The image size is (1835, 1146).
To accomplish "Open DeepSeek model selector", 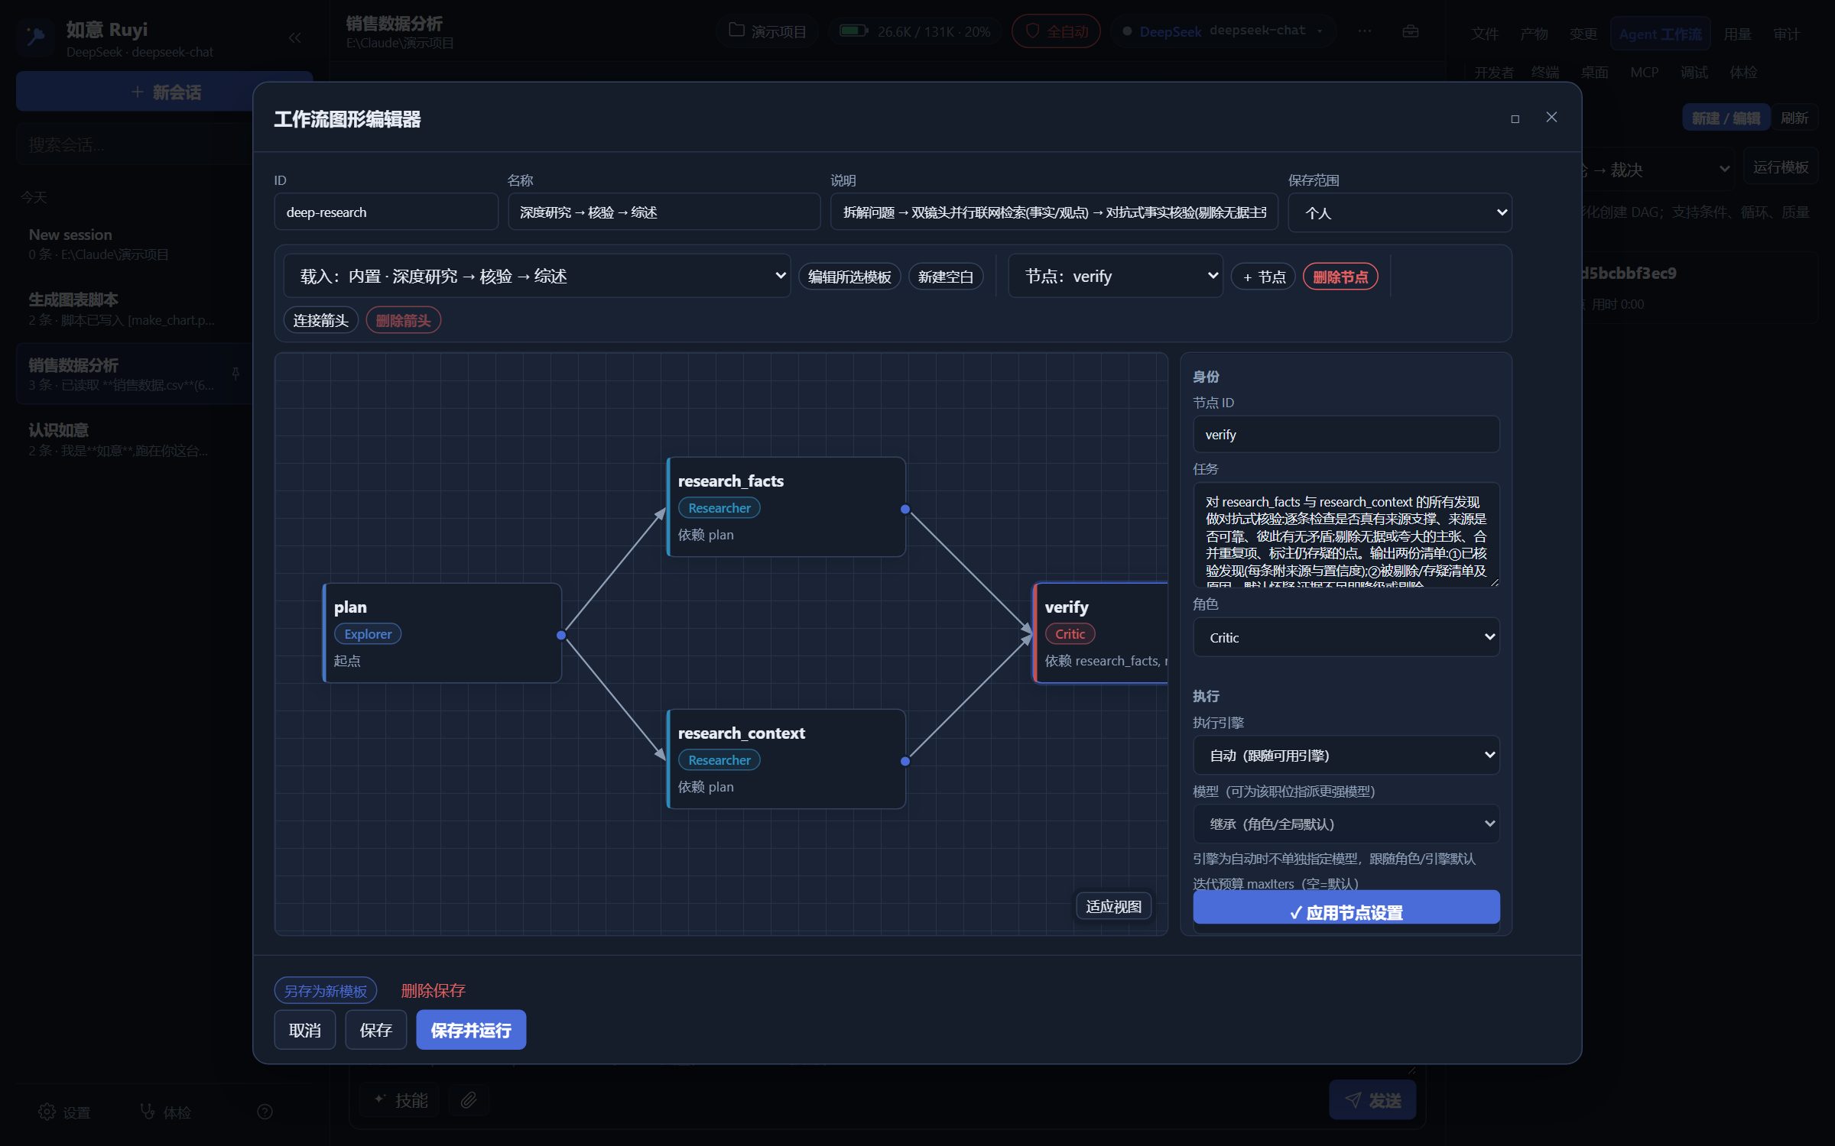I will point(1222,31).
